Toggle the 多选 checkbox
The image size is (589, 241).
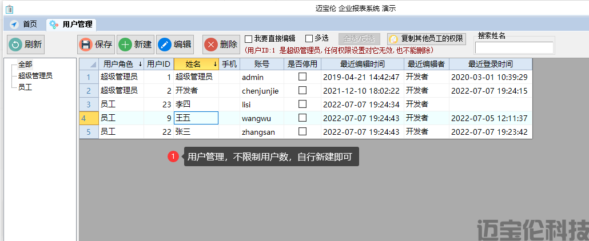[309, 39]
